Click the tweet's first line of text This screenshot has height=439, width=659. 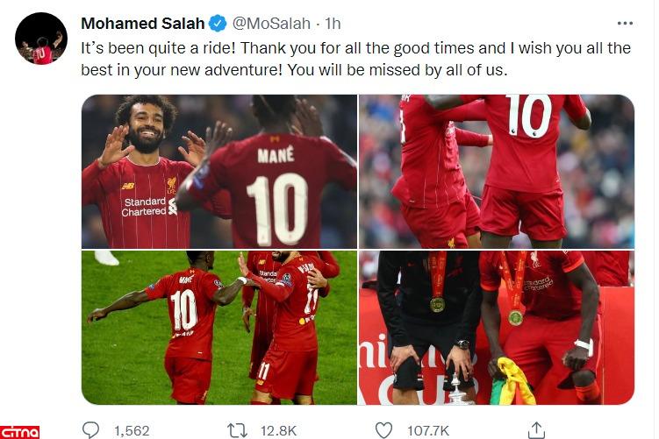coord(355,48)
